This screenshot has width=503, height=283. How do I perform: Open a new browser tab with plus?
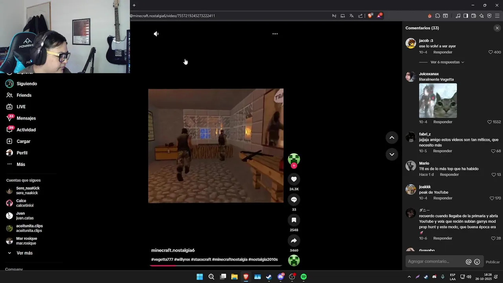(x=134, y=5)
